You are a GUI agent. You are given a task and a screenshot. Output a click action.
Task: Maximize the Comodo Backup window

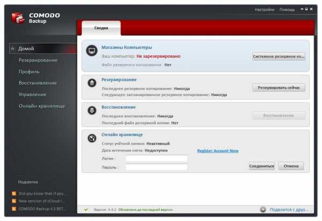pyautogui.click(x=306, y=9)
